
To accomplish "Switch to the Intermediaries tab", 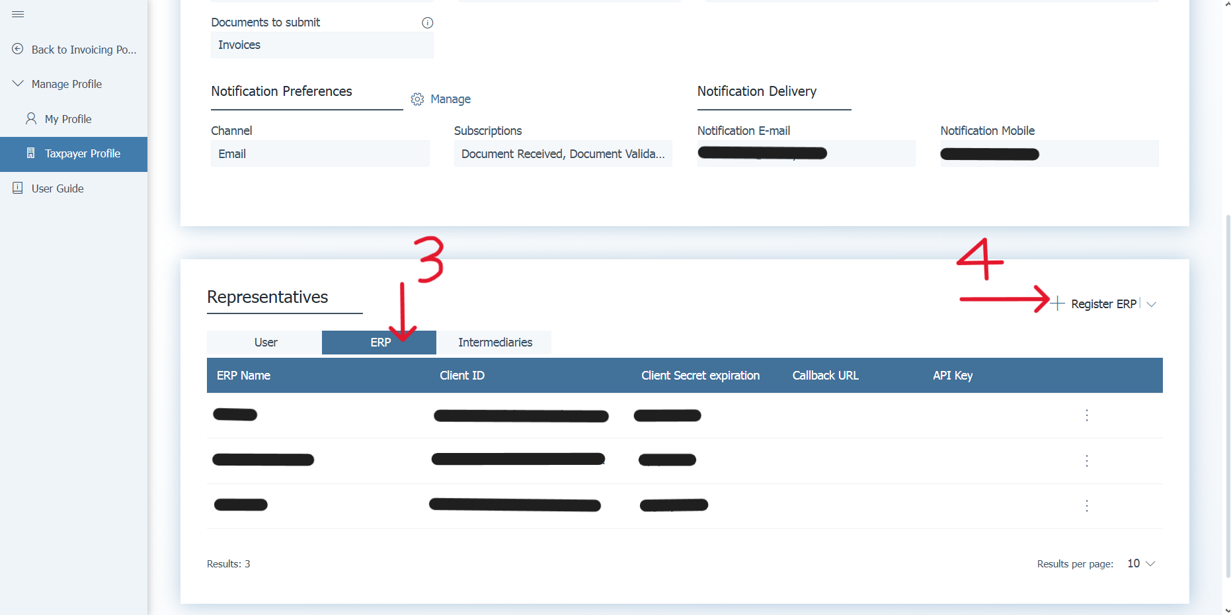I will click(495, 343).
